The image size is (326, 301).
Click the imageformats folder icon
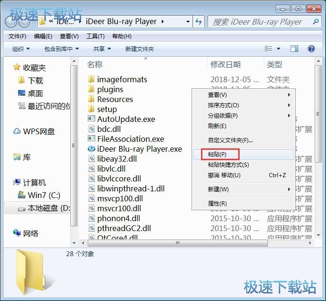[91, 79]
